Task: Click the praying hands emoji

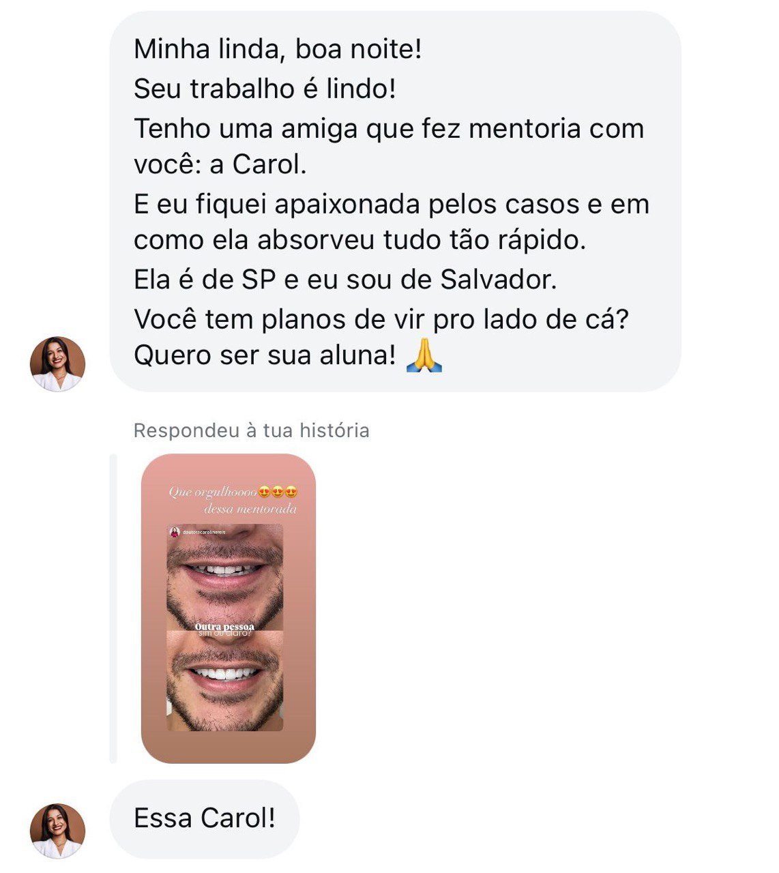Action: point(424,355)
